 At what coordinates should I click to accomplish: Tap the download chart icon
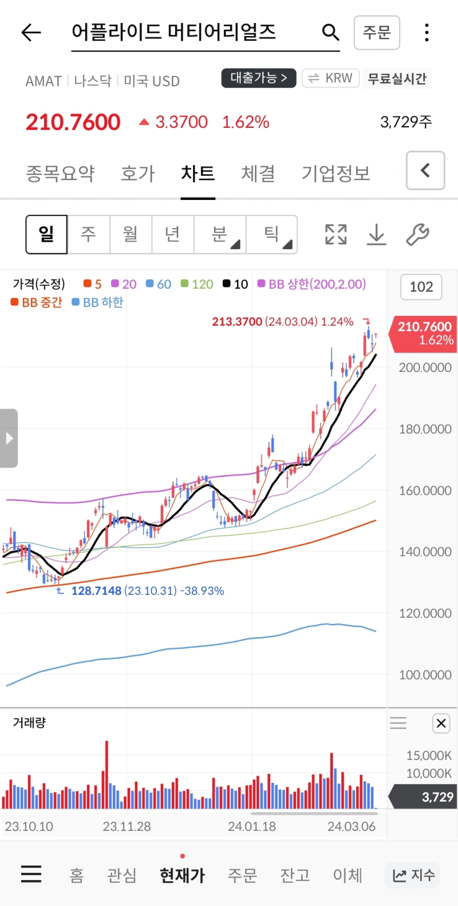377,234
